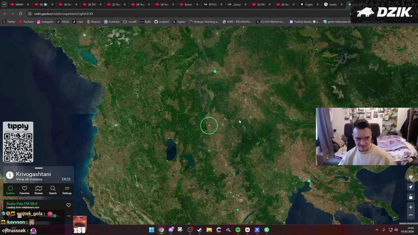The height and width of the screenshot is (235, 418).
Task: Open the radio Search magnifier
Action: click(x=53, y=188)
